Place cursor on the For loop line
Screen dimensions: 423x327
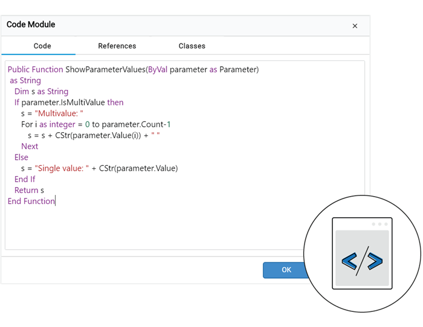(95, 124)
